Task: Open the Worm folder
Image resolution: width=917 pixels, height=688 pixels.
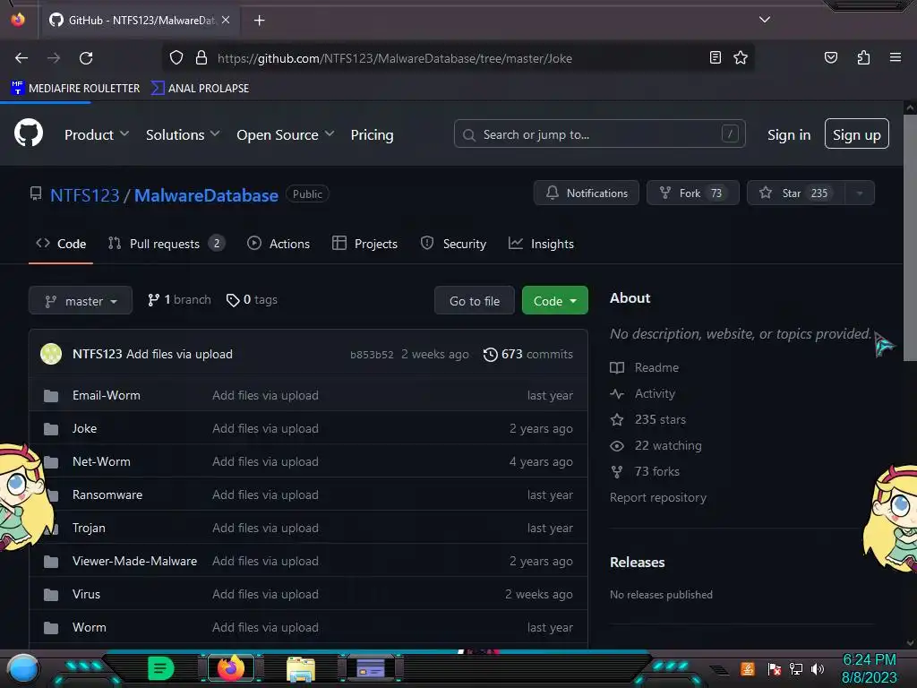Action: (x=90, y=627)
